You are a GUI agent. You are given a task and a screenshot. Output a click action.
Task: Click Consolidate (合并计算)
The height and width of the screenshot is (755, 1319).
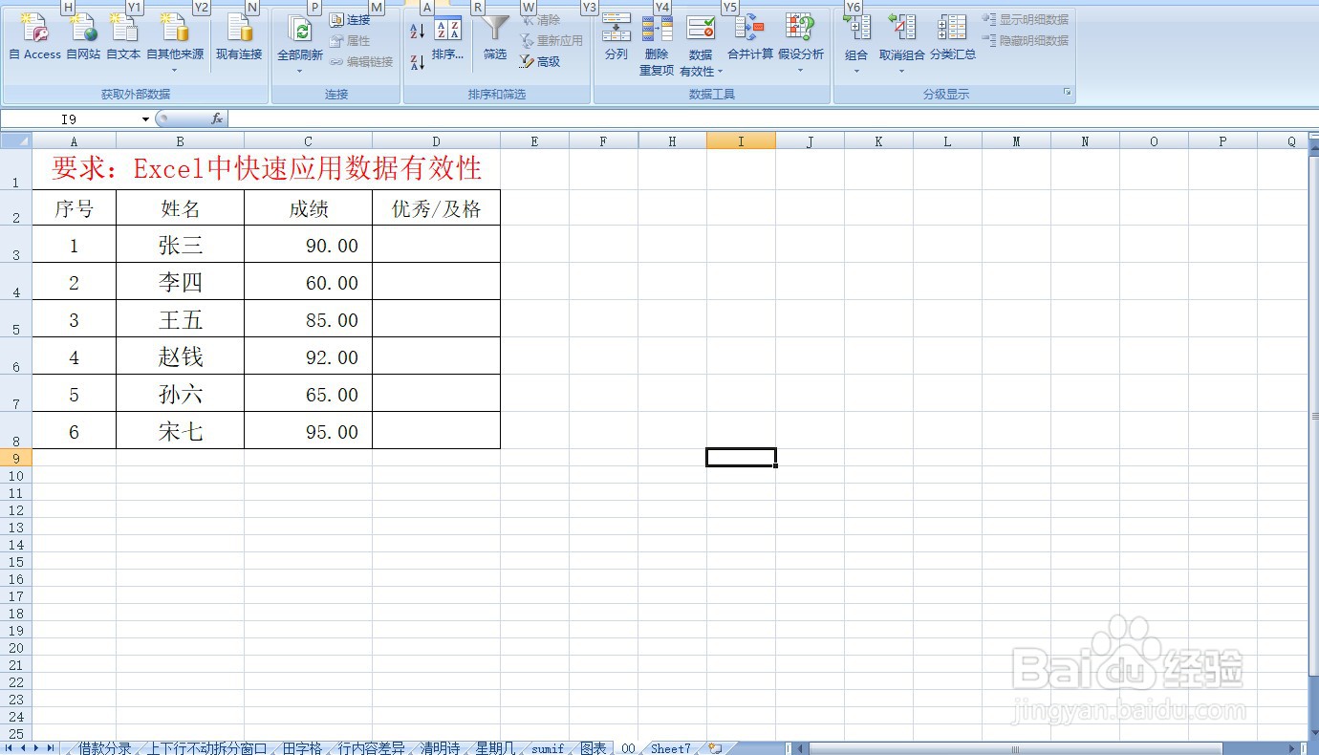tap(750, 38)
